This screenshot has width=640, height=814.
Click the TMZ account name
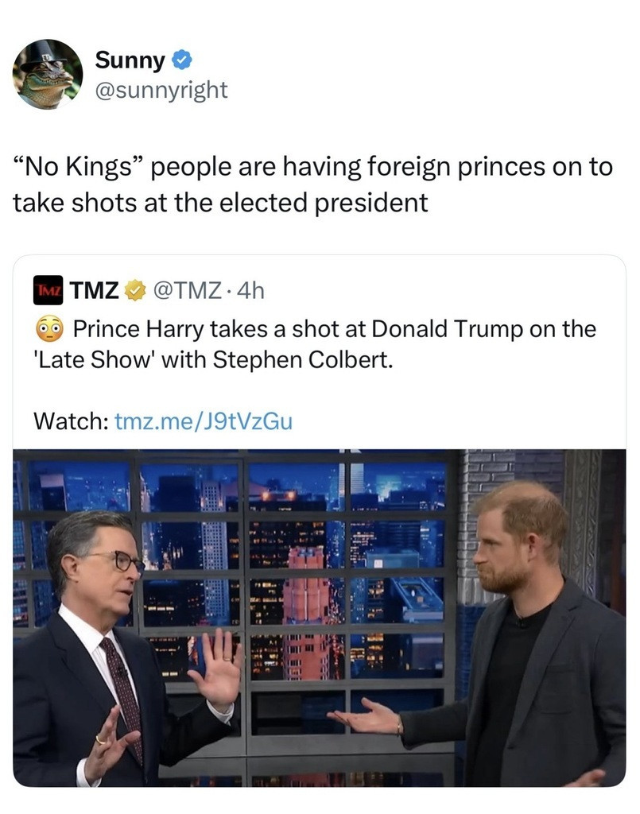94,291
